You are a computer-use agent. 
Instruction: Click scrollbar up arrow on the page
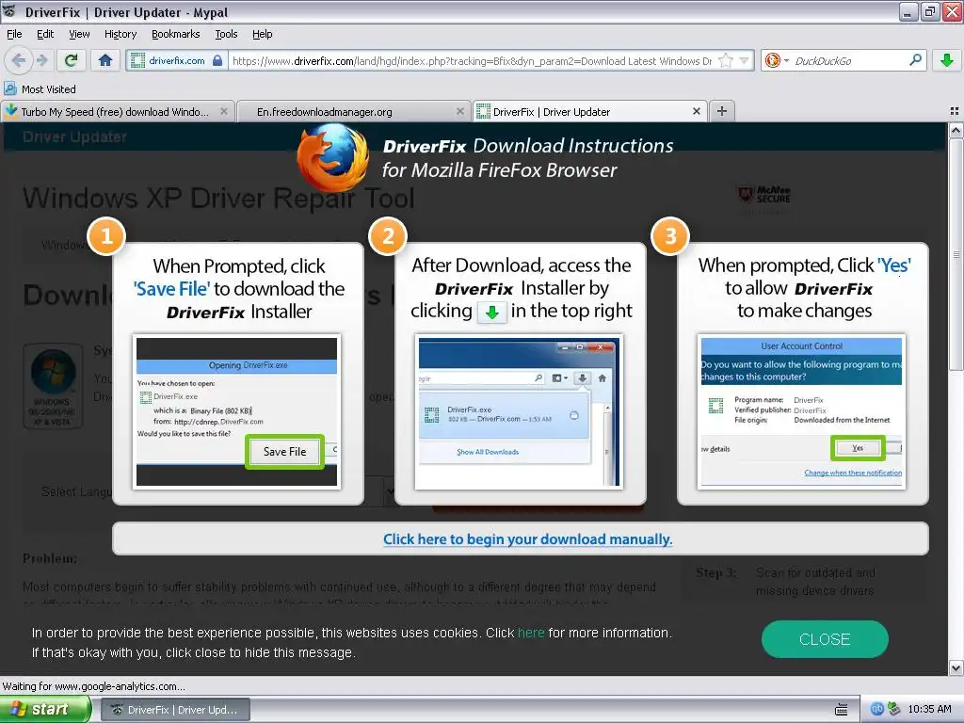956,130
